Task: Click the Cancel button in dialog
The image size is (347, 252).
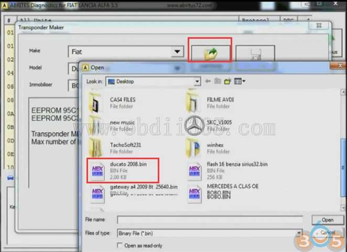Action: [x=328, y=233]
